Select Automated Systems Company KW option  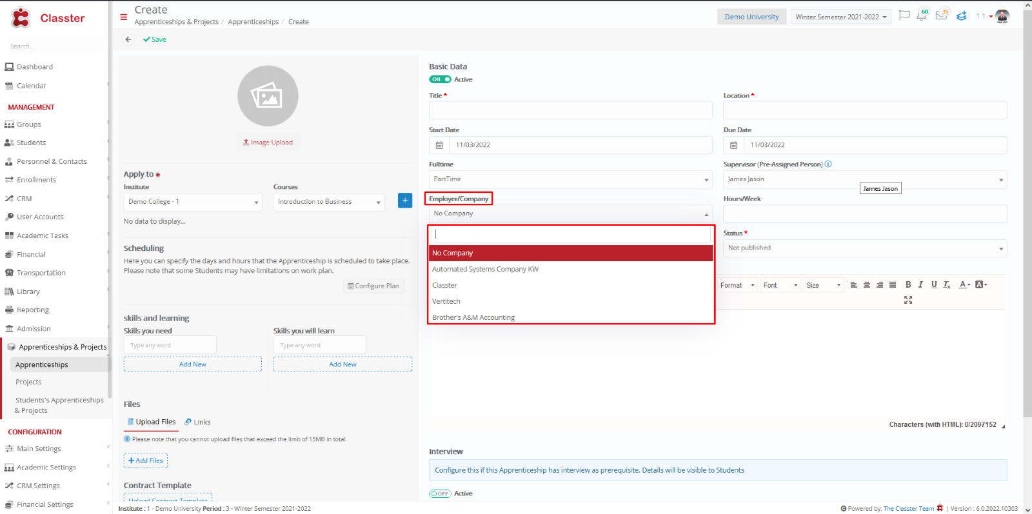571,269
